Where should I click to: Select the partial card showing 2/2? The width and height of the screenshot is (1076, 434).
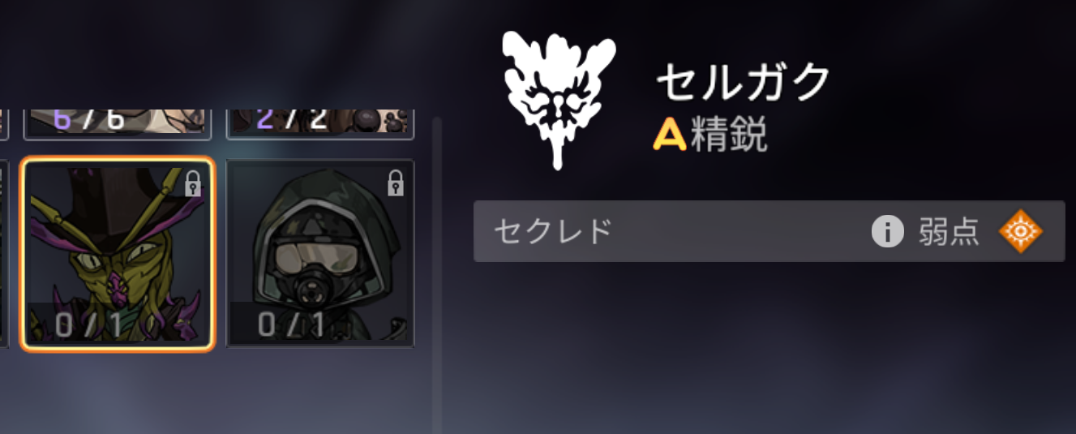[320, 122]
